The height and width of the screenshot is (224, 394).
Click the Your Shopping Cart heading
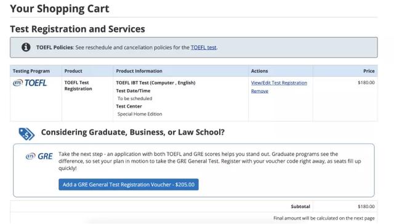[60, 9]
